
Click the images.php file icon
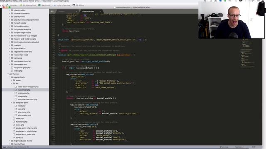[x=16, y=96]
